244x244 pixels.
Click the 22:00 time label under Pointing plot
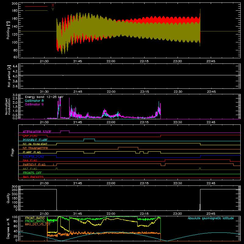pyautogui.click(x=111, y=61)
